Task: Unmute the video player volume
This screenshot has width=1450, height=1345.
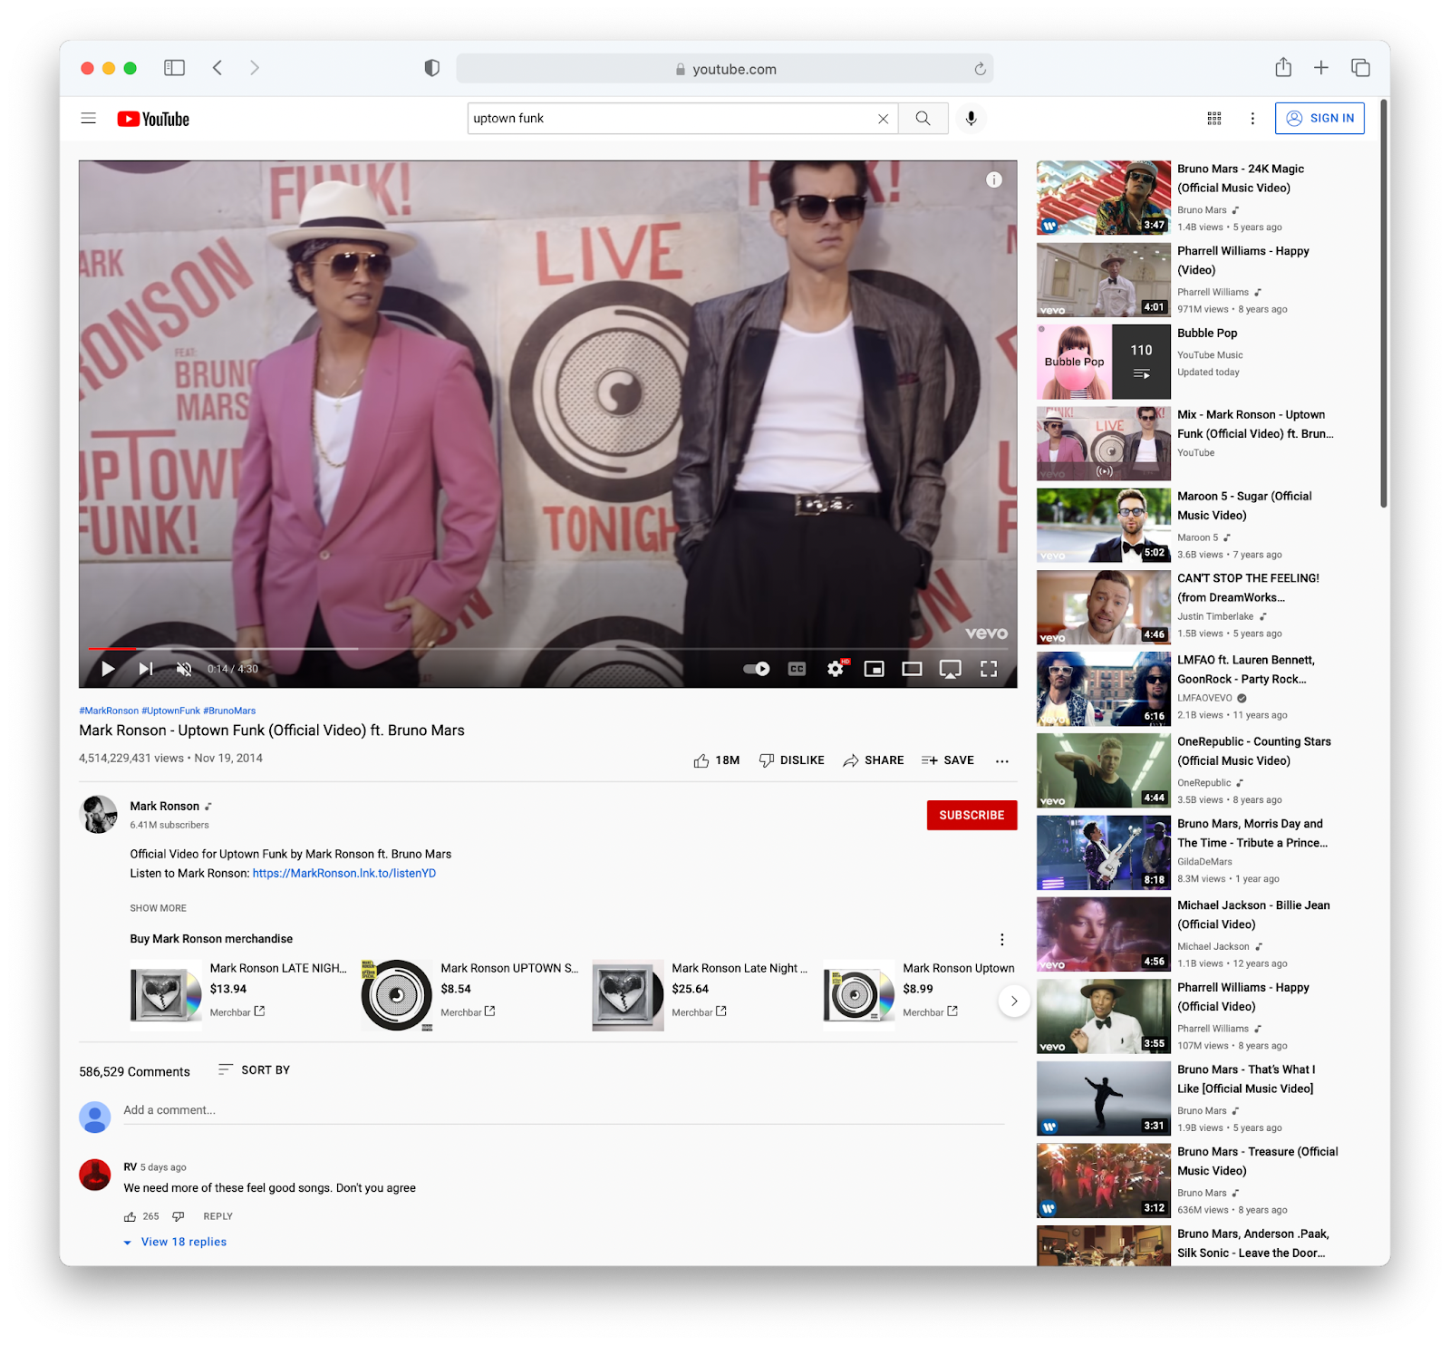Action: point(184,669)
